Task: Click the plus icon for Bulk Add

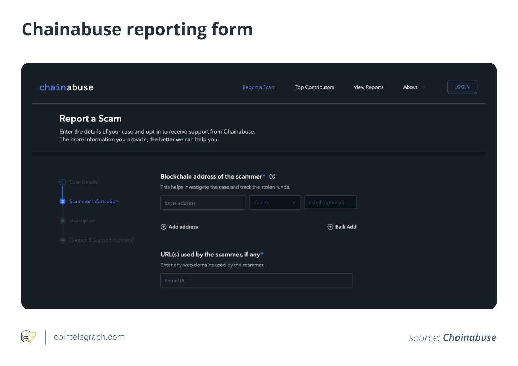Action: pos(330,227)
